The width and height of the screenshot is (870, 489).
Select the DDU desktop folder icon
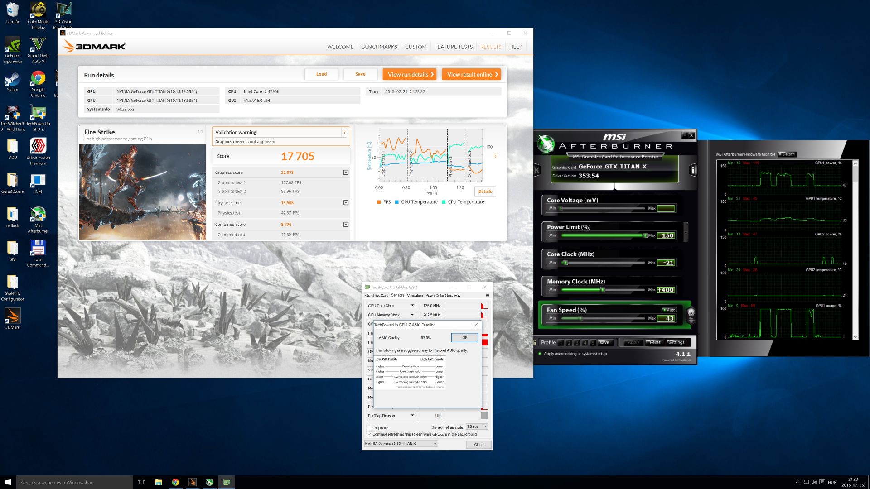tap(12, 149)
